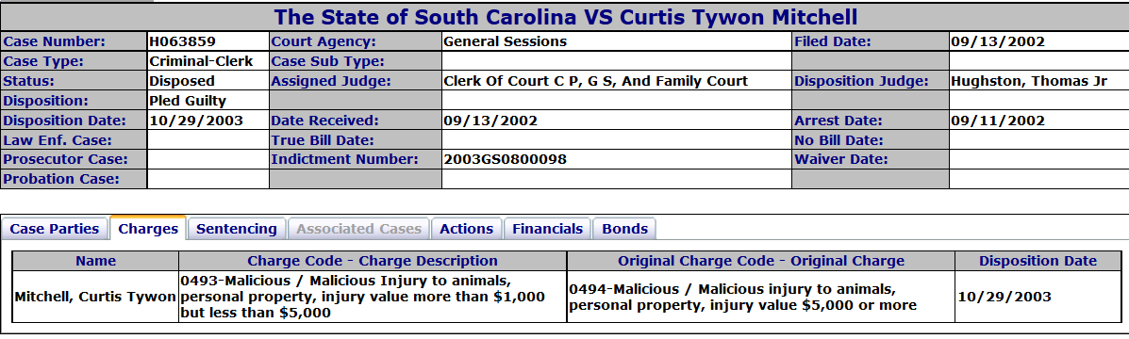
Task: Go to the Bonds tab
Action: (624, 229)
